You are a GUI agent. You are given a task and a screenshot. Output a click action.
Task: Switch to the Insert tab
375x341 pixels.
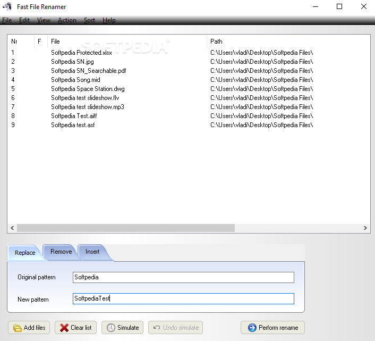(92, 252)
